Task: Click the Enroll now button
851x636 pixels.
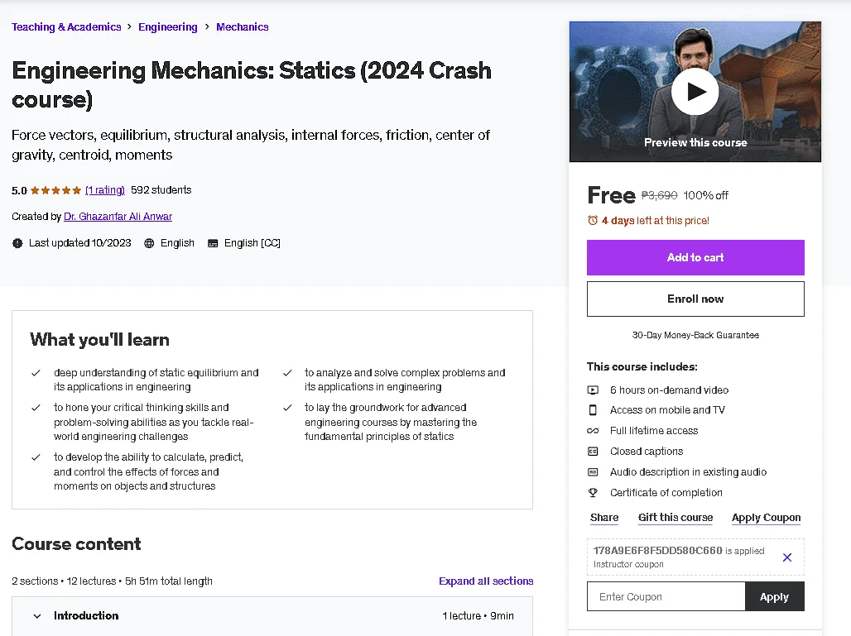Action: [695, 299]
